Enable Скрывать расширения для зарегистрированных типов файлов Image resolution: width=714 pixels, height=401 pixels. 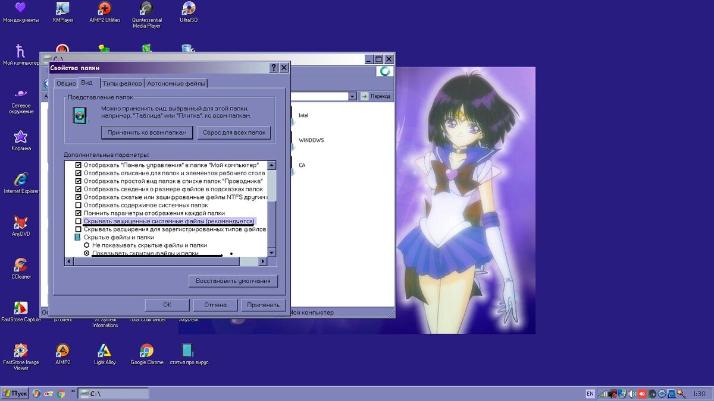pos(78,229)
